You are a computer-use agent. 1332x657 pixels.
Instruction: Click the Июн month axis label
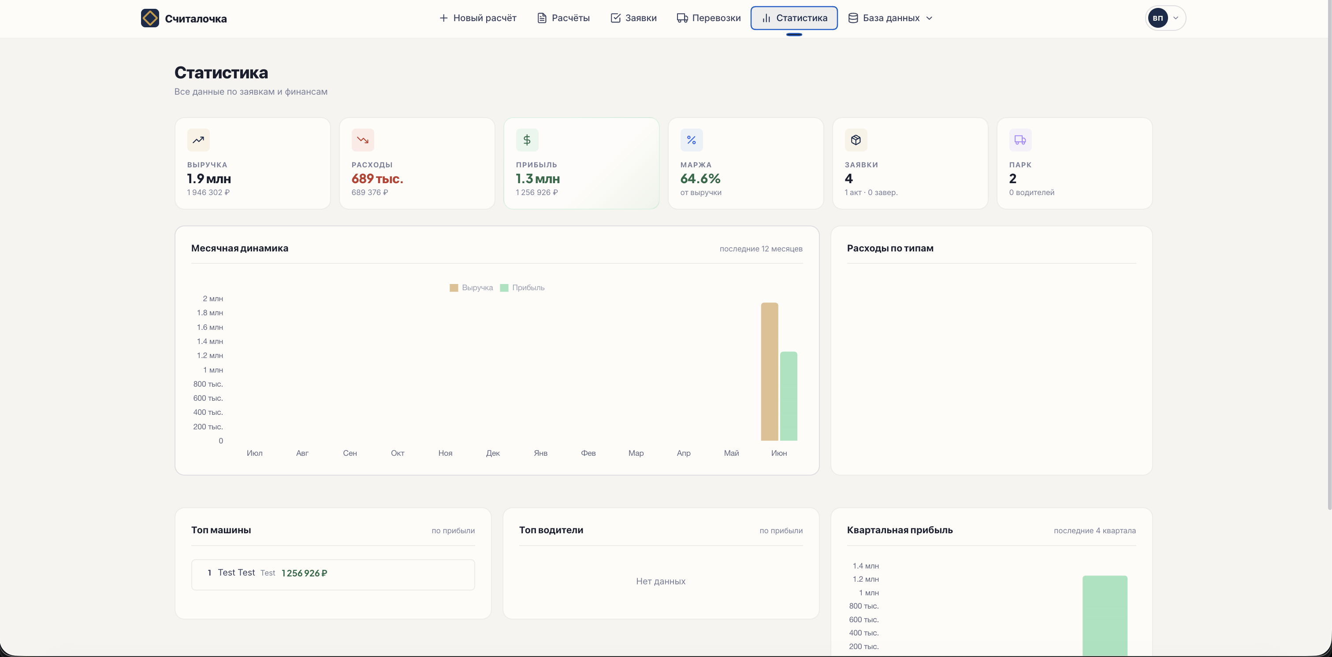coord(779,453)
